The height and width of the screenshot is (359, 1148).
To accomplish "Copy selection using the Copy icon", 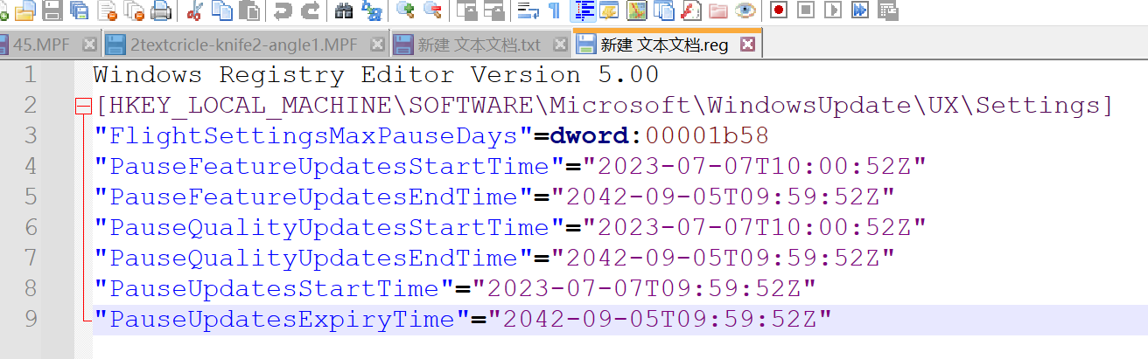I will (x=222, y=10).
